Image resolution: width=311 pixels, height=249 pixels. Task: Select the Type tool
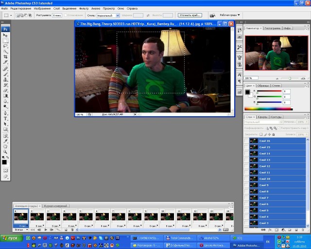[x=5, y=119]
